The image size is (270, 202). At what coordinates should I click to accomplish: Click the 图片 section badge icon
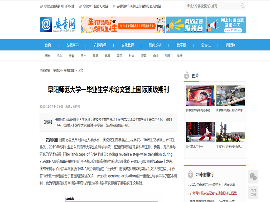point(187,76)
